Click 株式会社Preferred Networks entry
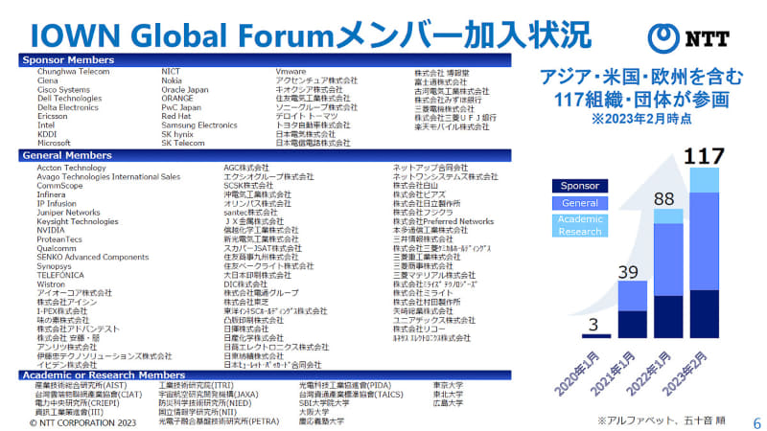The image size is (767, 431). point(443,221)
